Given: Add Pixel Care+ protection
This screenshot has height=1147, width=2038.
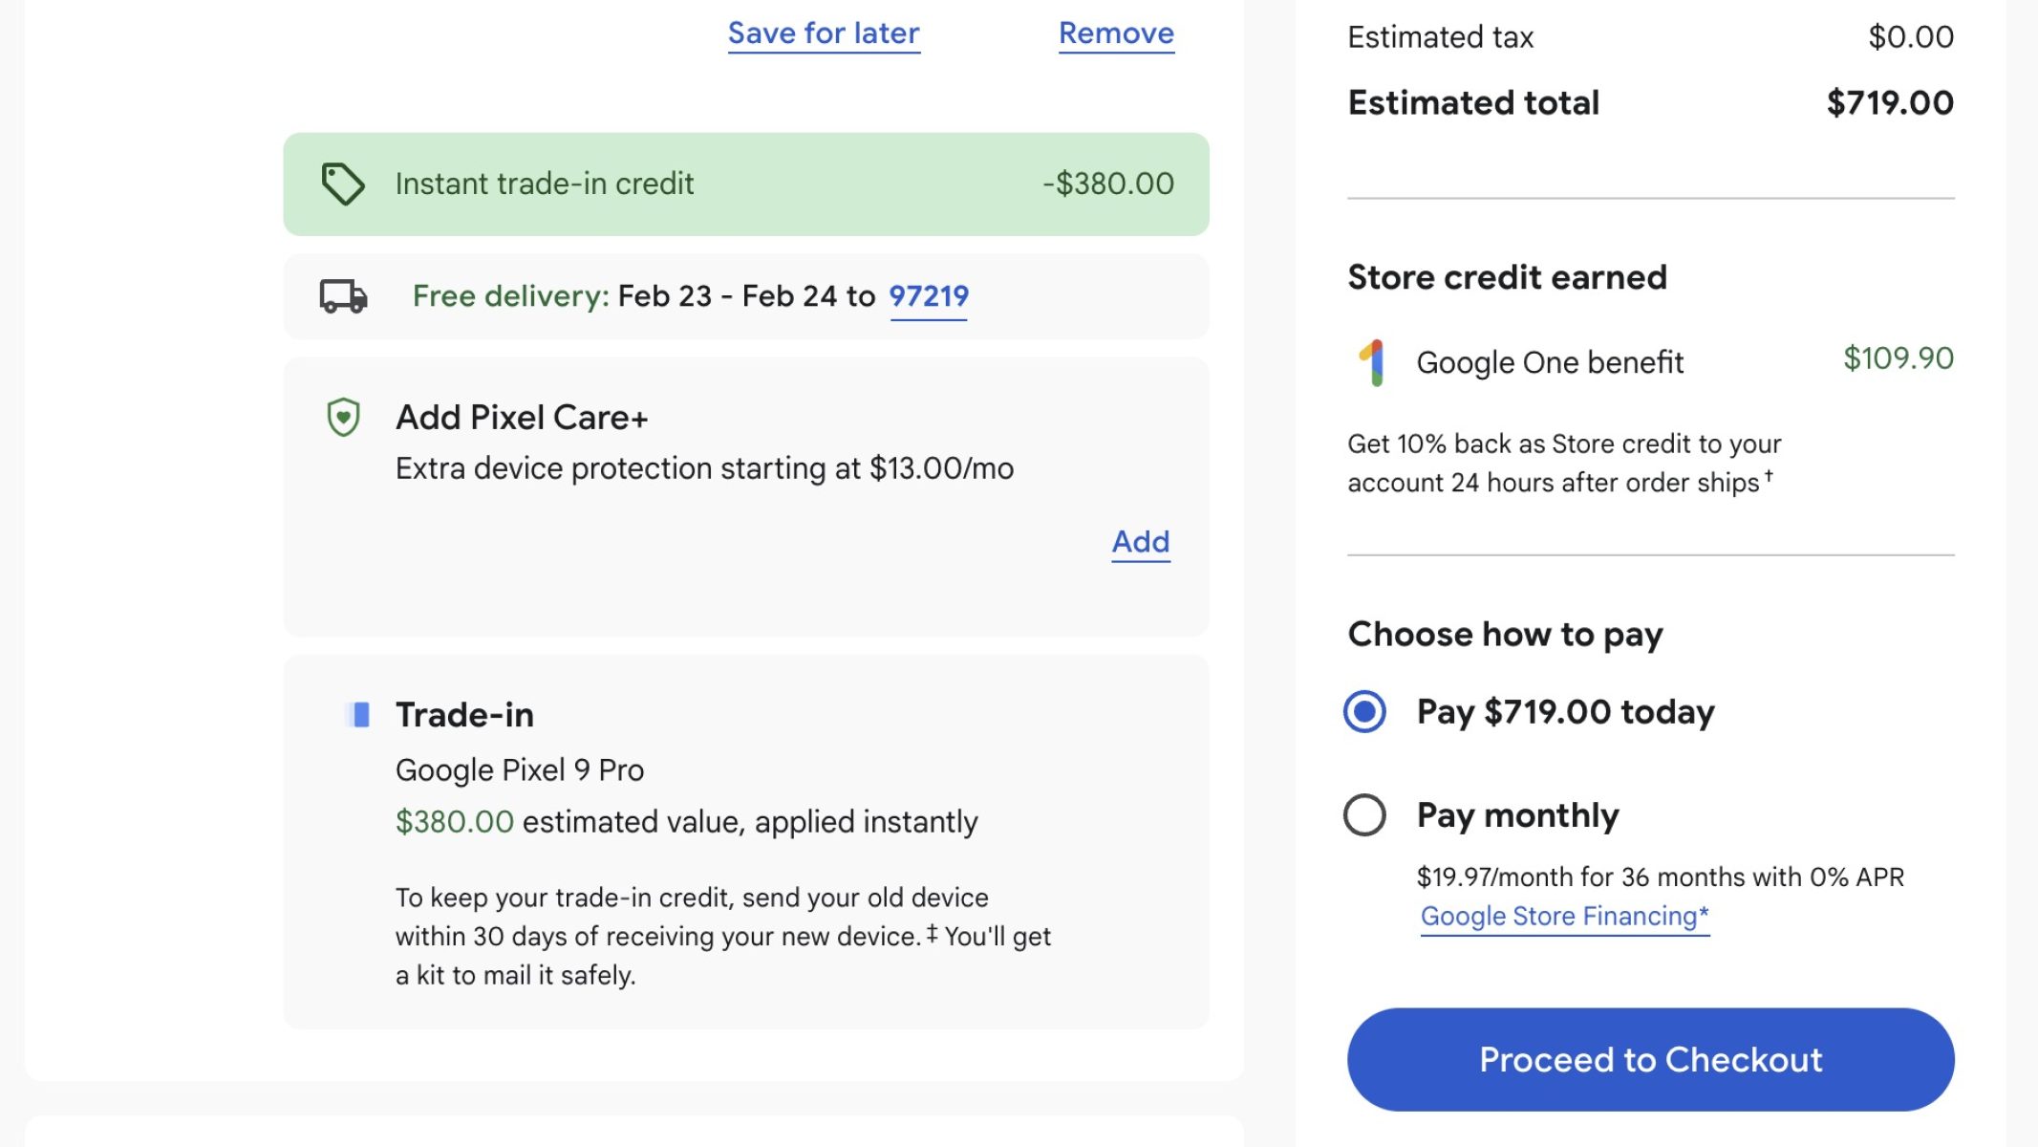Looking at the screenshot, I should (x=1140, y=542).
